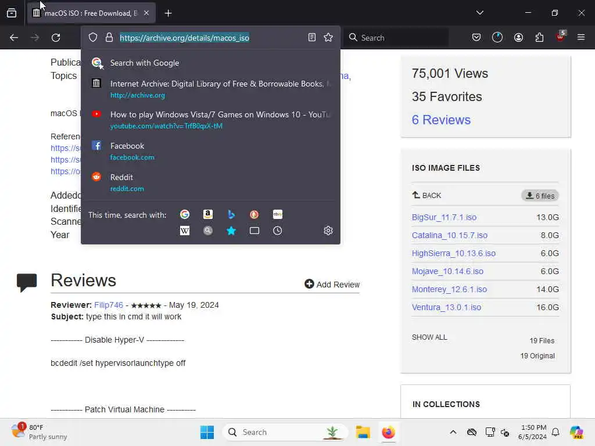Open the downloads progress indicator
This screenshot has height=446, width=595.
497,37
